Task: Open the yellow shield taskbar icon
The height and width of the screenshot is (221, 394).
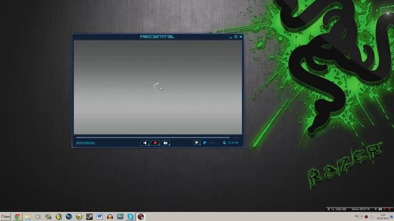Action: coord(58,217)
